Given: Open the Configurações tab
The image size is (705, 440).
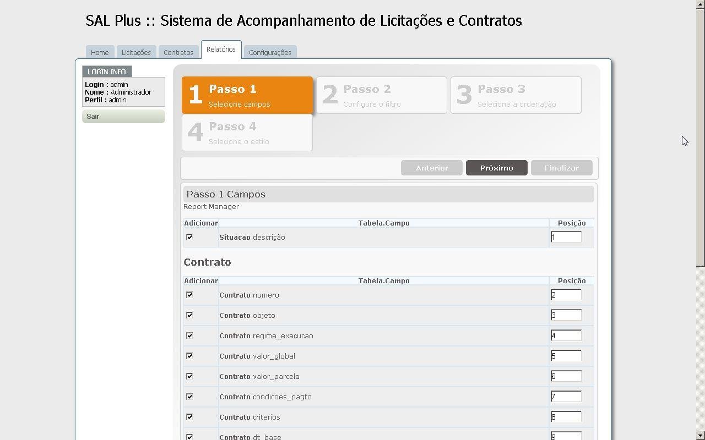Looking at the screenshot, I should pyautogui.click(x=270, y=52).
